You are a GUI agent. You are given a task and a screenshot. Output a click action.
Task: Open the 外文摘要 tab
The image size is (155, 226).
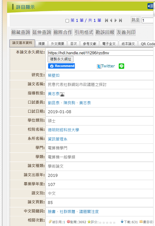(57, 44)
